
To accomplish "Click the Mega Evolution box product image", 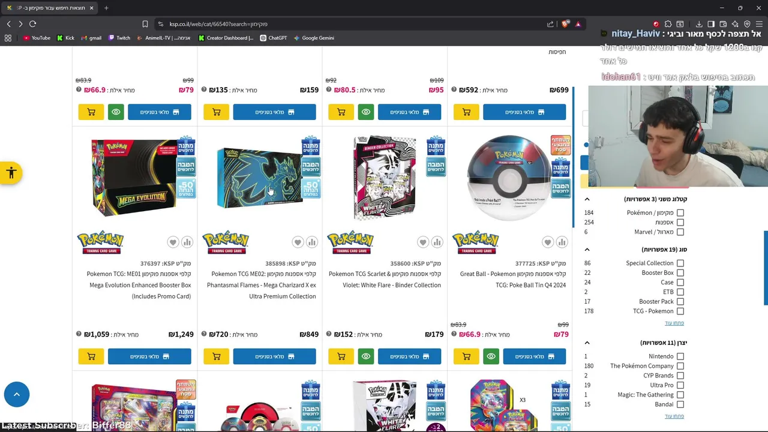I will [134, 178].
